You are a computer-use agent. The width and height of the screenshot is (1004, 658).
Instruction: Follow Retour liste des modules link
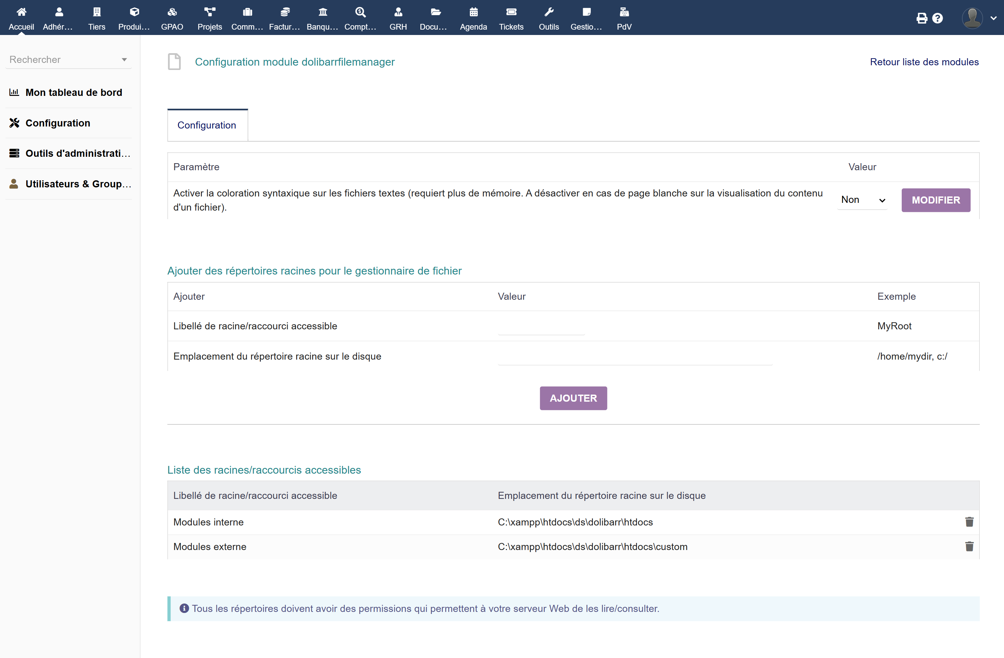tap(924, 62)
